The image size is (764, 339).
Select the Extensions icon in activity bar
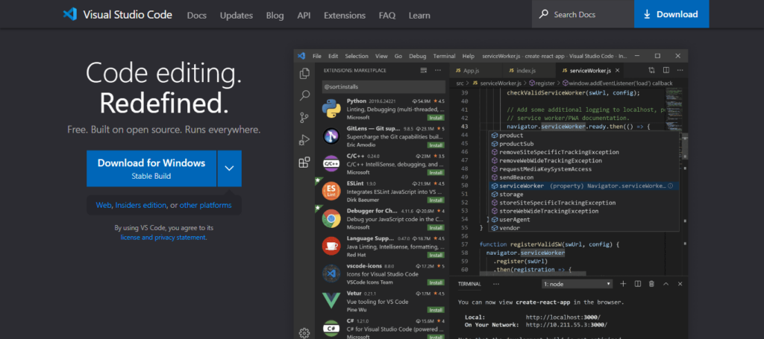(x=304, y=162)
